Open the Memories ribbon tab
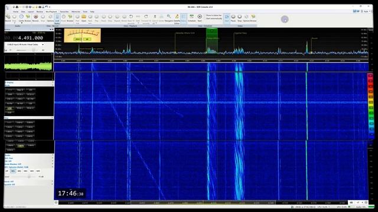The image size is (378, 212). click(x=76, y=12)
